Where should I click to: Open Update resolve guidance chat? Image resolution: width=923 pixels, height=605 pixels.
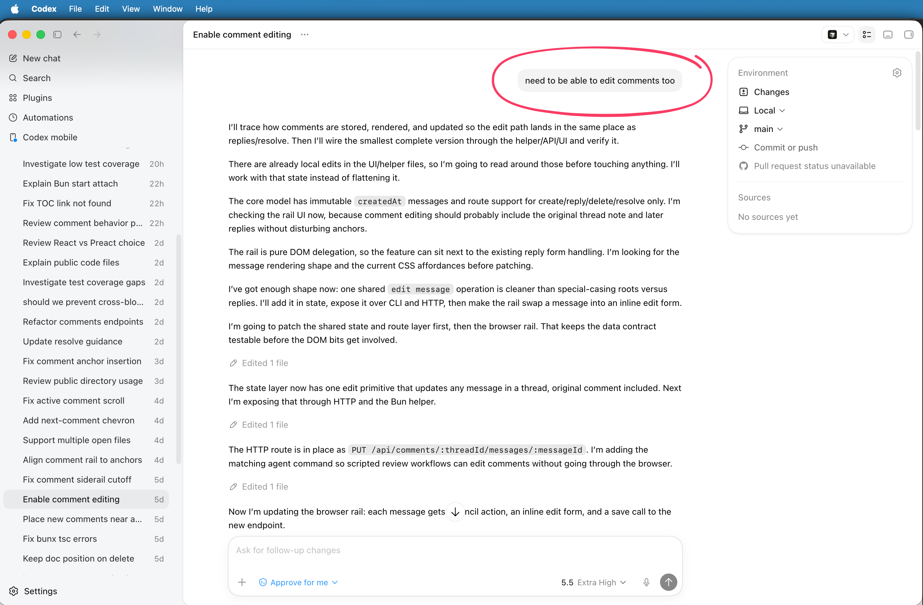pos(86,342)
